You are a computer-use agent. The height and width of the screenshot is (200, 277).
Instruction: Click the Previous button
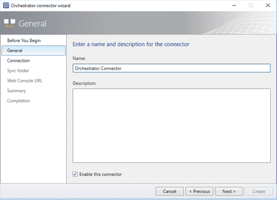pyautogui.click(x=199, y=191)
